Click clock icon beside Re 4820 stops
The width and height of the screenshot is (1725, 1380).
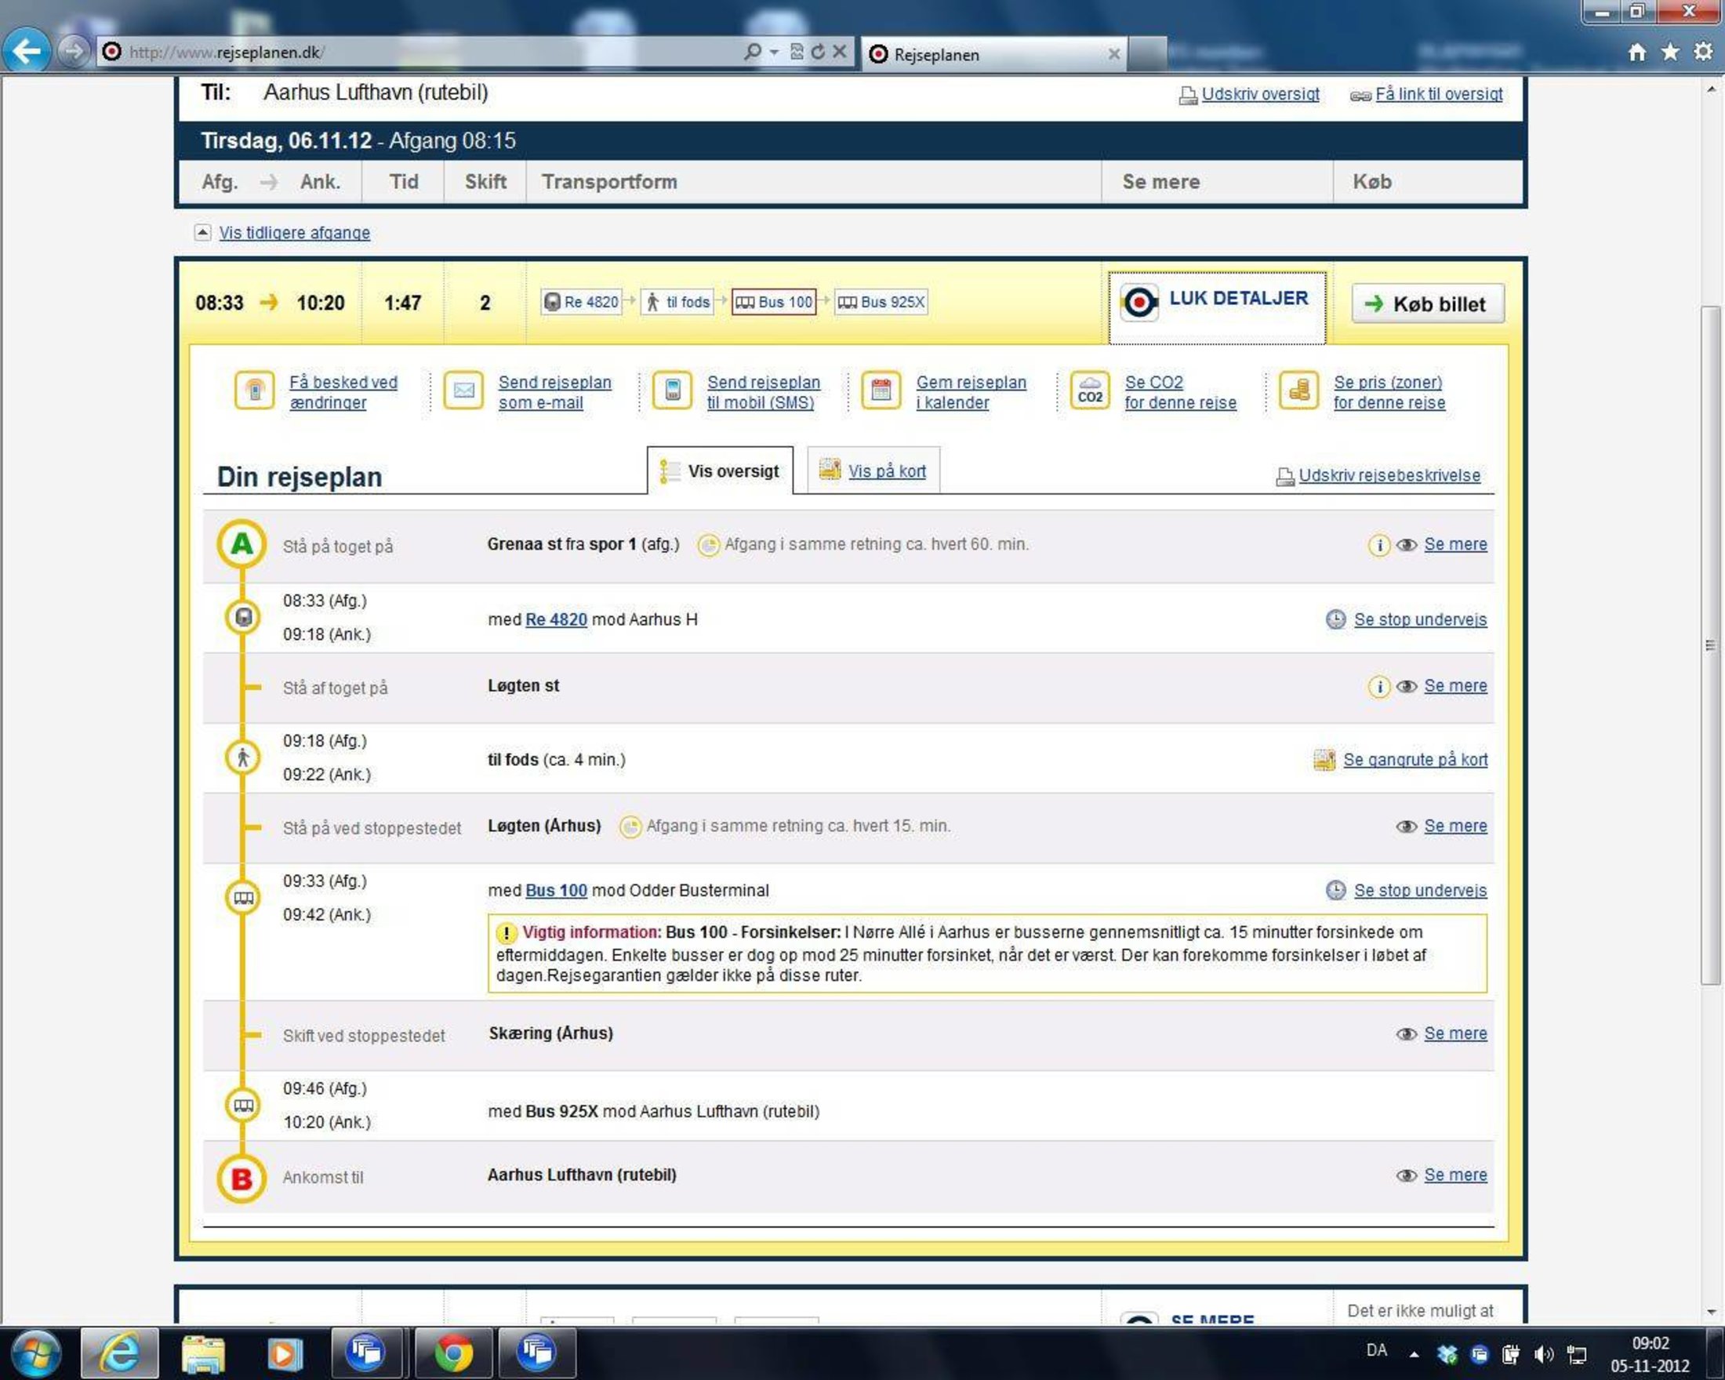click(x=1335, y=620)
